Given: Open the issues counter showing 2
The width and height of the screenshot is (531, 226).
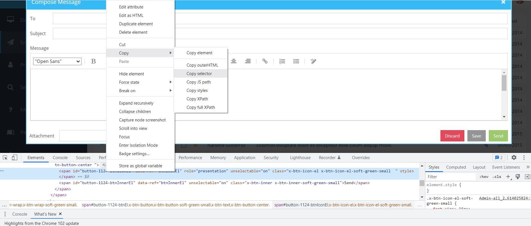Looking at the screenshot, I should (x=499, y=158).
